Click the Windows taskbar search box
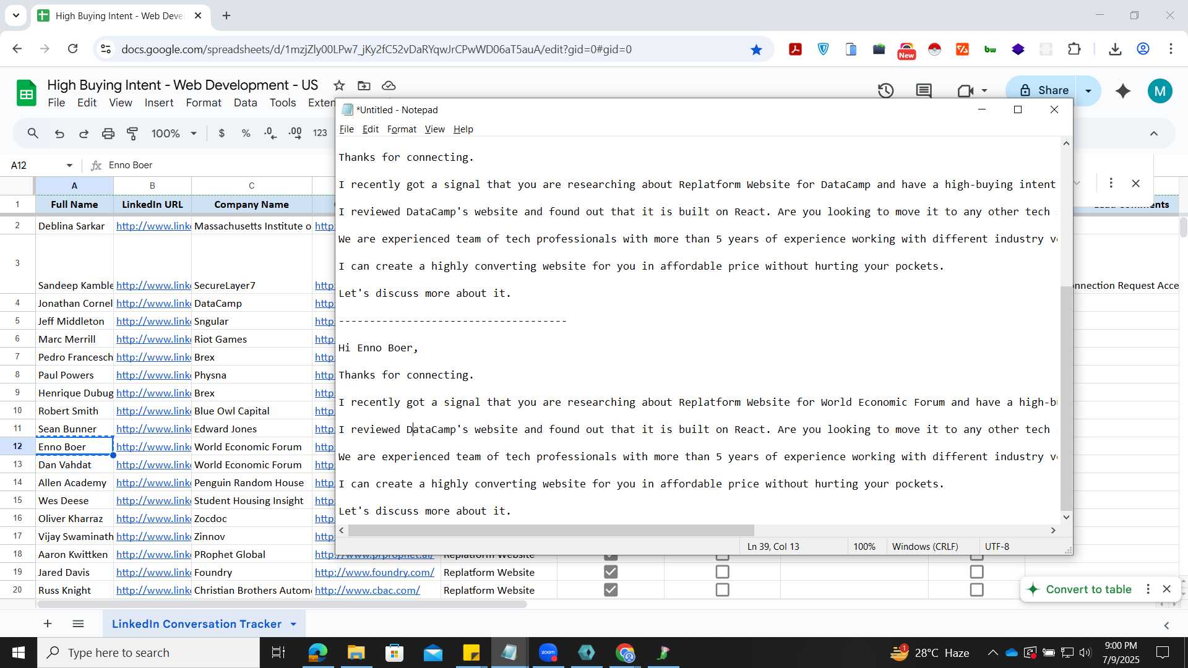The image size is (1188, 668). [x=148, y=653]
